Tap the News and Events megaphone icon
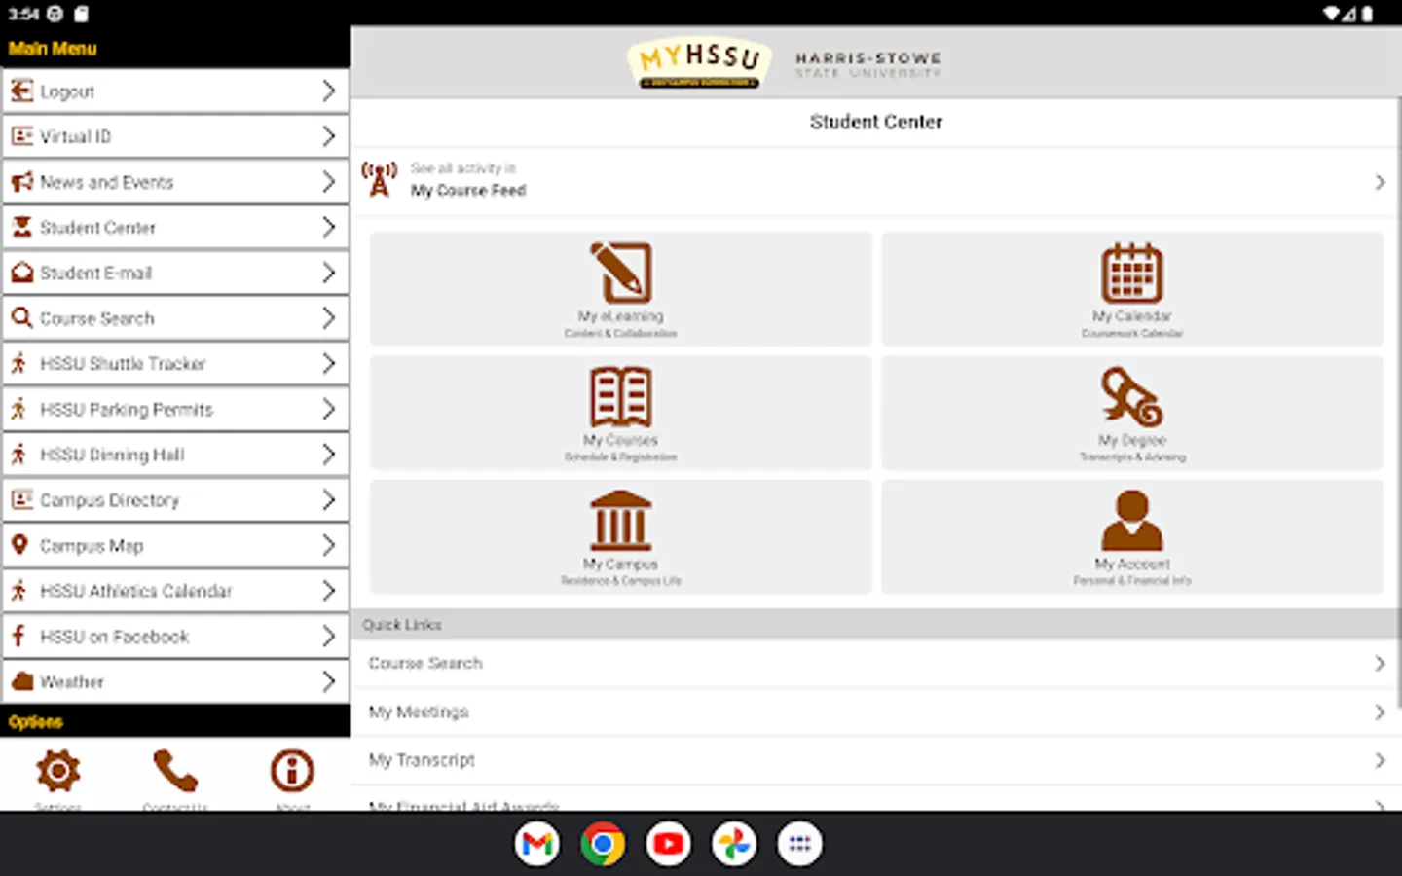The height and width of the screenshot is (876, 1402). coord(21,182)
